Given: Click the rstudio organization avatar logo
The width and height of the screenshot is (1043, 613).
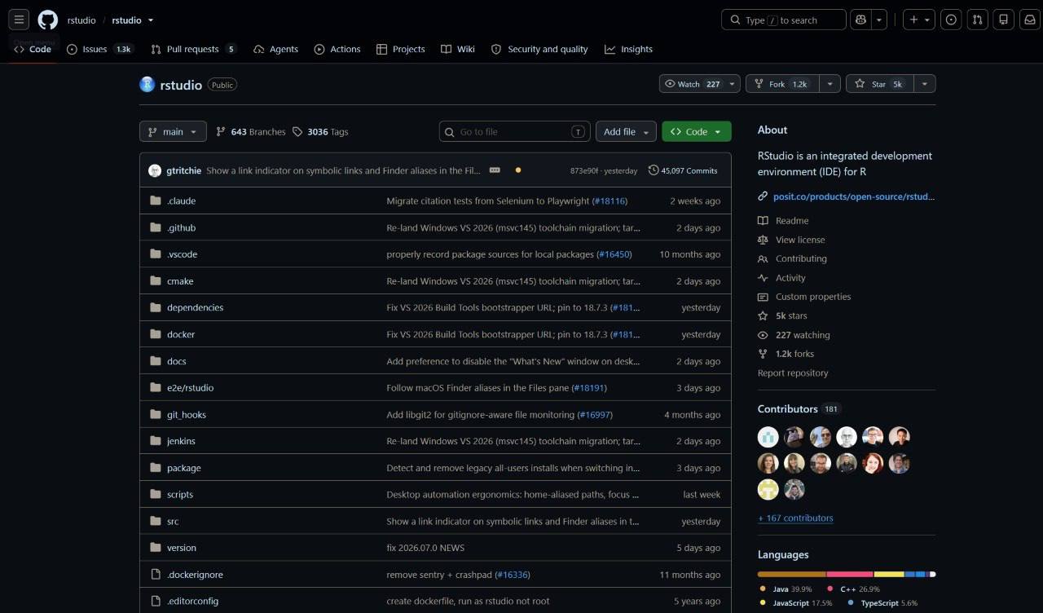Looking at the screenshot, I should click(147, 84).
